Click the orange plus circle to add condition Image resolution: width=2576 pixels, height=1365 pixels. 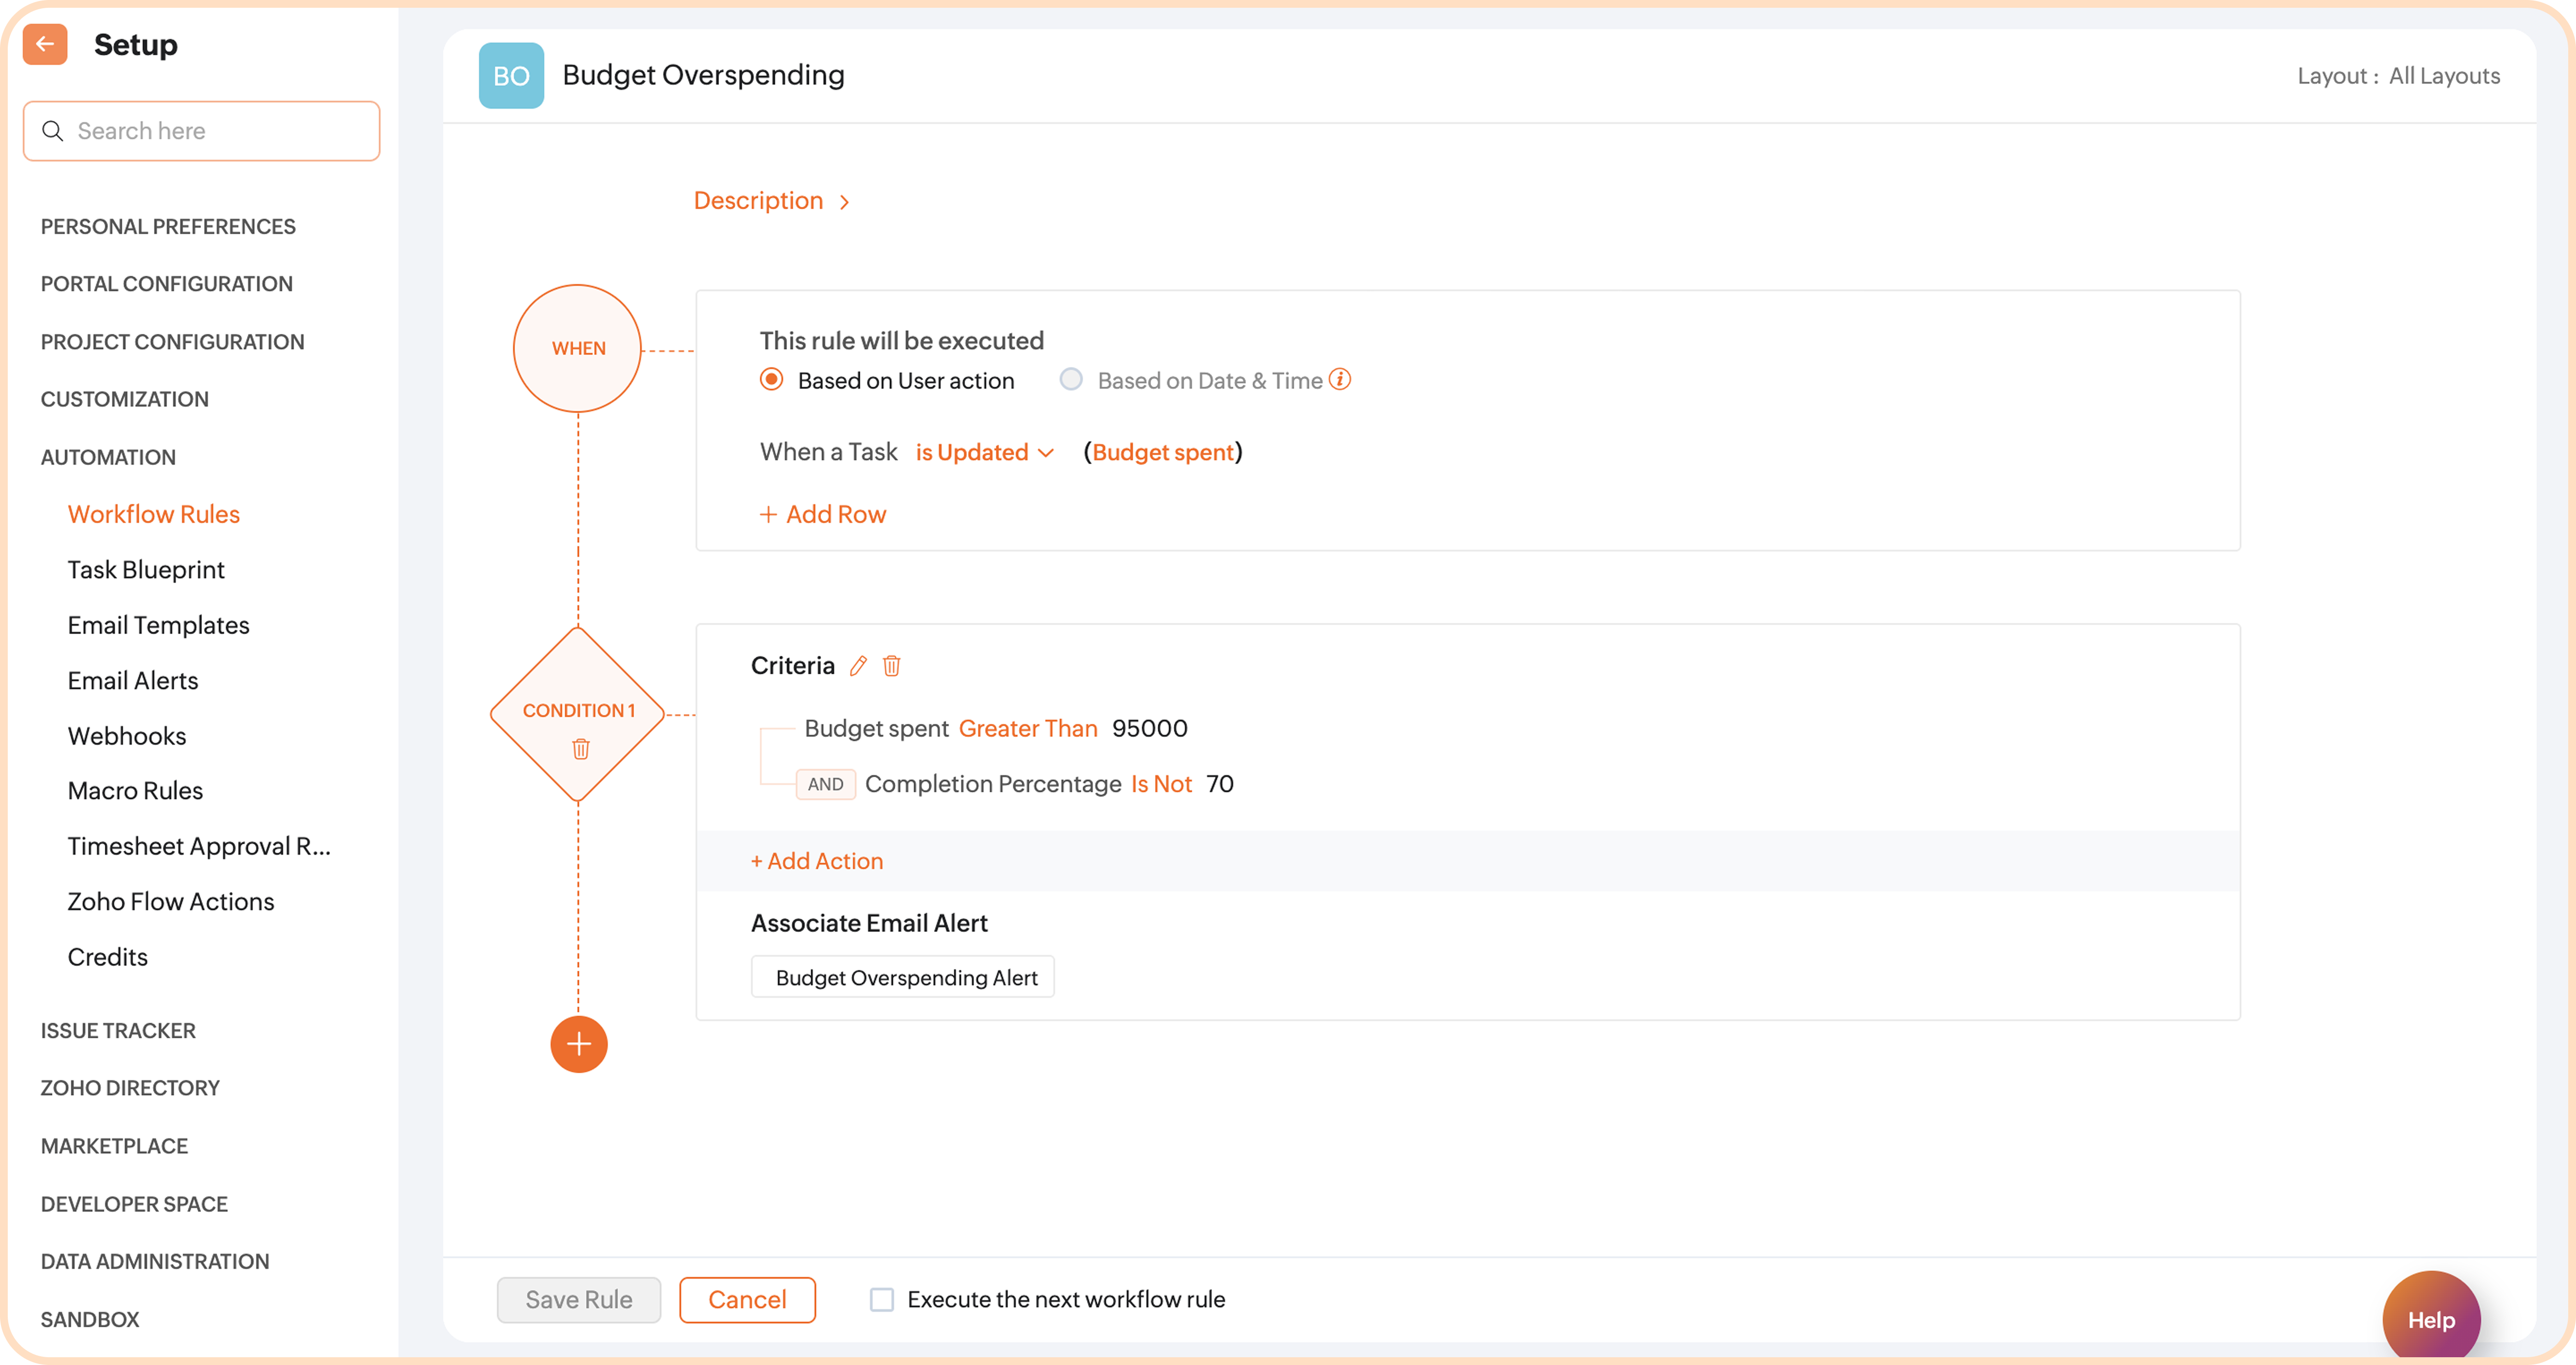[x=579, y=1044]
